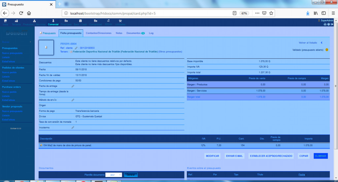The image size is (338, 182).
Task: Open Federación Deportiva Nacional de Triatlón third-party link
Action: (115, 52)
